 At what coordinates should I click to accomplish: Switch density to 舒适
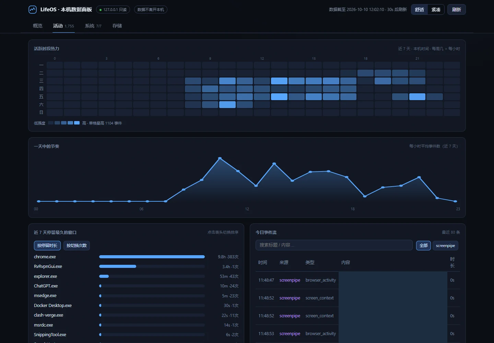pos(419,10)
